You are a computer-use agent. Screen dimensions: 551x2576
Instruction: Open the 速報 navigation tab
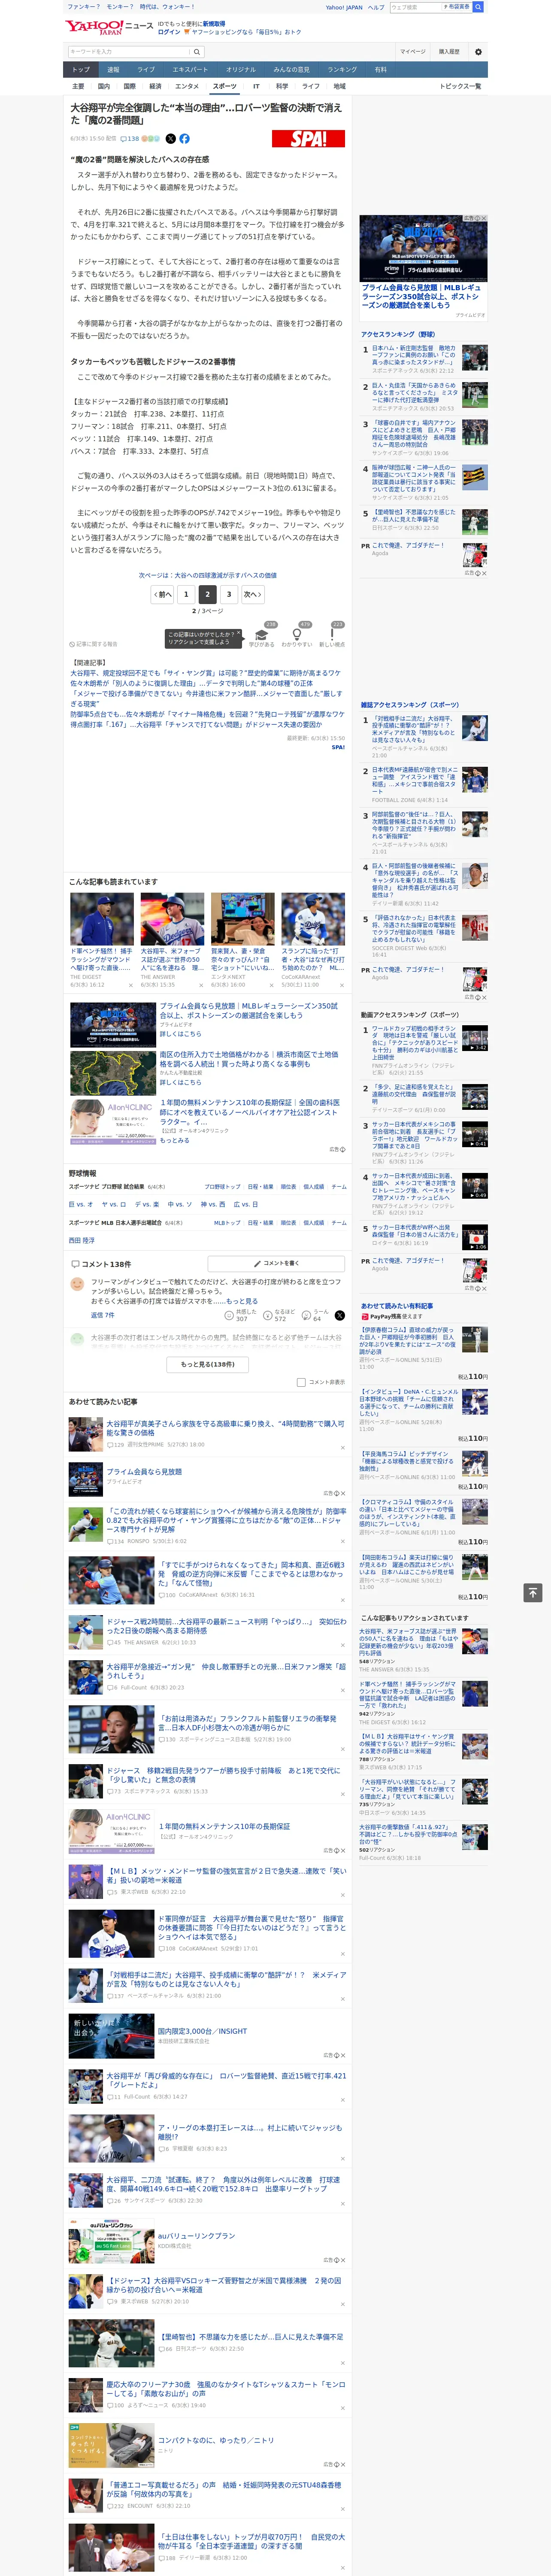(x=113, y=70)
